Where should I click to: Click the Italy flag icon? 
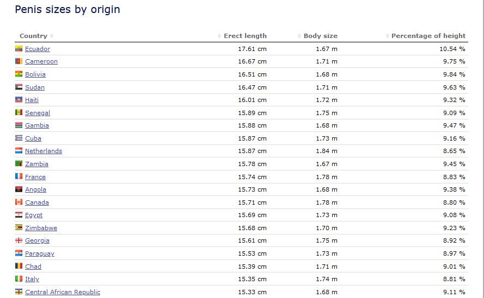pos(19,279)
